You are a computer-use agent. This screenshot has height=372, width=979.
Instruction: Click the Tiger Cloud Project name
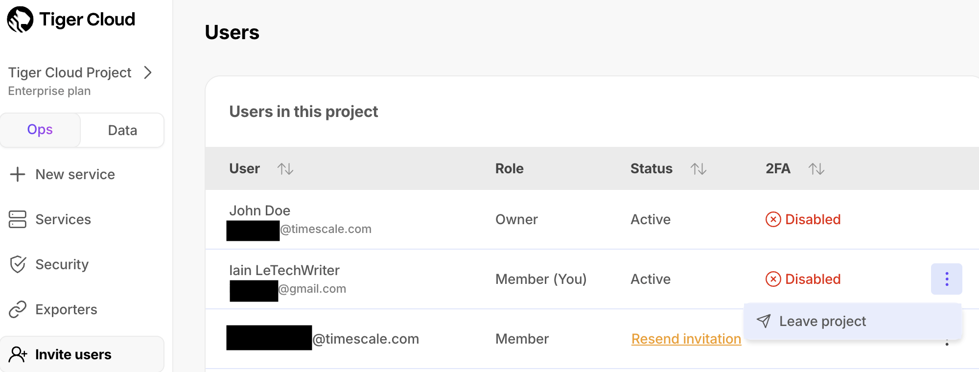(70, 72)
